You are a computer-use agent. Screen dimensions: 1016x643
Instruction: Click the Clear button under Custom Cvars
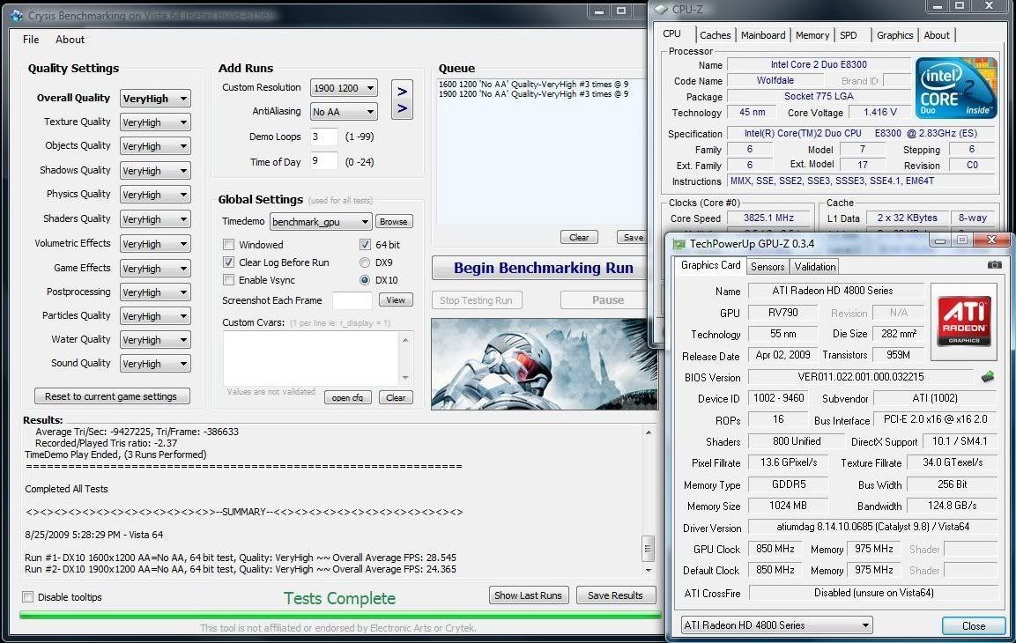[396, 397]
